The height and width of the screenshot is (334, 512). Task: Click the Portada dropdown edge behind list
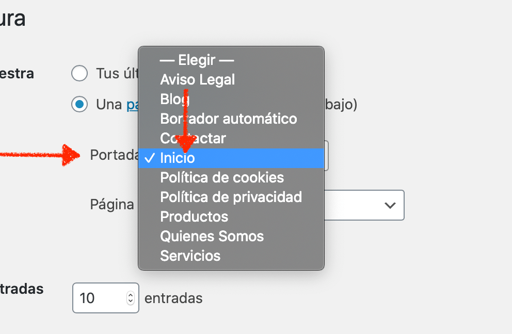(326, 156)
